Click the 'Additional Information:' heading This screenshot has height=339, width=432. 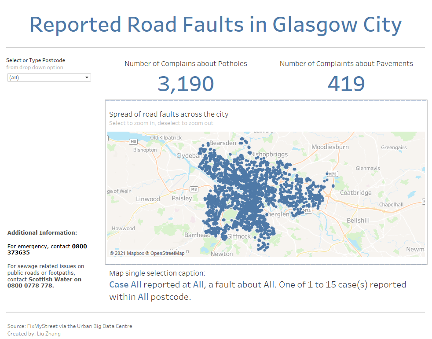[x=42, y=232]
